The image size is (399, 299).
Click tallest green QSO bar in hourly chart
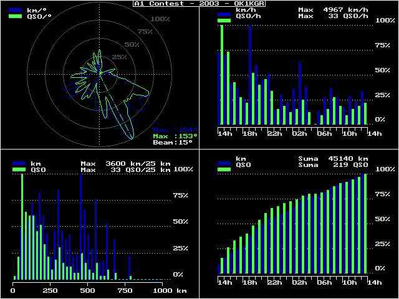[x=222, y=75]
